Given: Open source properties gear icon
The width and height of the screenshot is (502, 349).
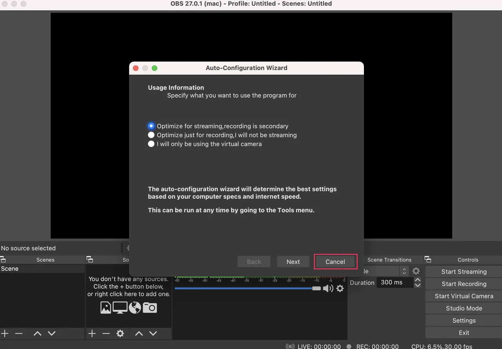Looking at the screenshot, I should click(x=120, y=334).
